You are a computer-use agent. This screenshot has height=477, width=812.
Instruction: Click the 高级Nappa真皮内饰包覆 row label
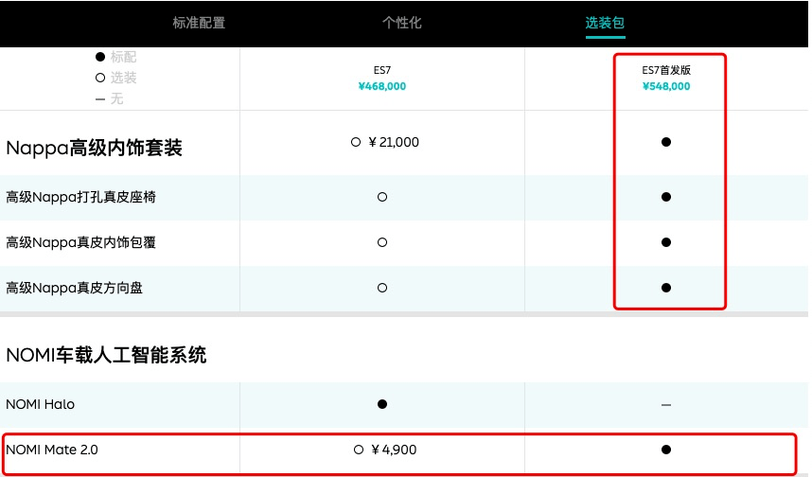coord(80,242)
